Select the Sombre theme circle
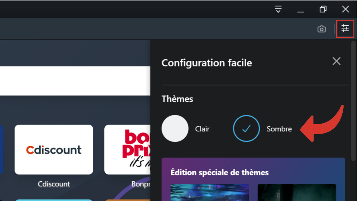 click(x=246, y=128)
